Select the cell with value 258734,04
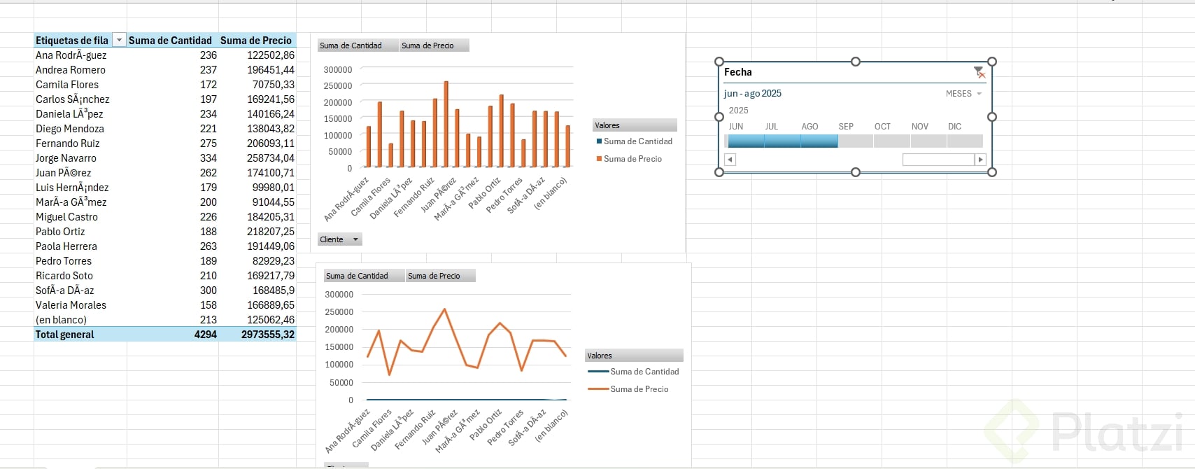Screen dimensions: 1195x469 click(x=257, y=158)
